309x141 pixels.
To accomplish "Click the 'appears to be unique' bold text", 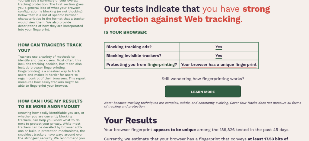I will (x=175, y=130).
